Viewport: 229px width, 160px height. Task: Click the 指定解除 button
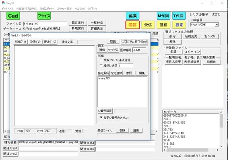[103, 73]
